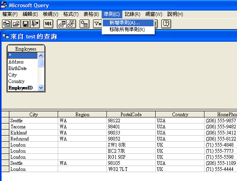Click the Return Data icon with door arrow
The height and width of the screenshot is (181, 237).
pyautogui.click(x=35, y=24)
